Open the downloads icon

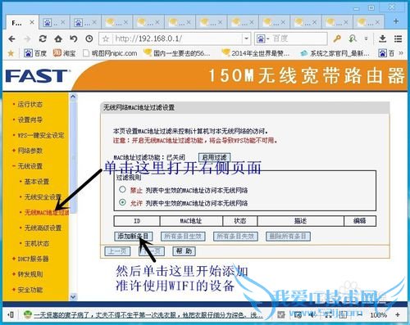(x=383, y=38)
